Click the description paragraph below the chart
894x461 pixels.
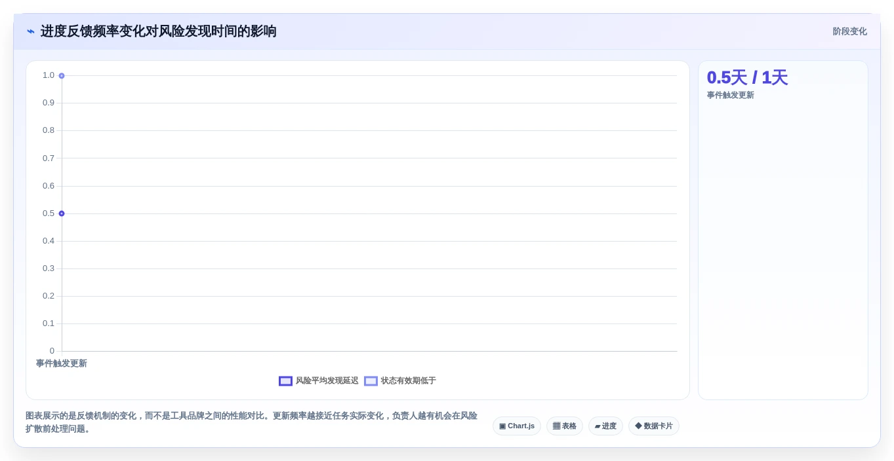point(252,422)
